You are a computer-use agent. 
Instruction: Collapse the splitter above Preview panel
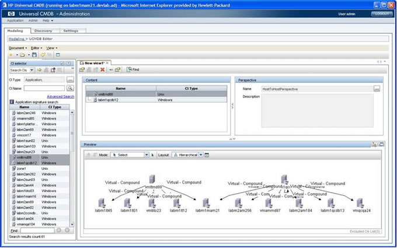[x=232, y=139]
